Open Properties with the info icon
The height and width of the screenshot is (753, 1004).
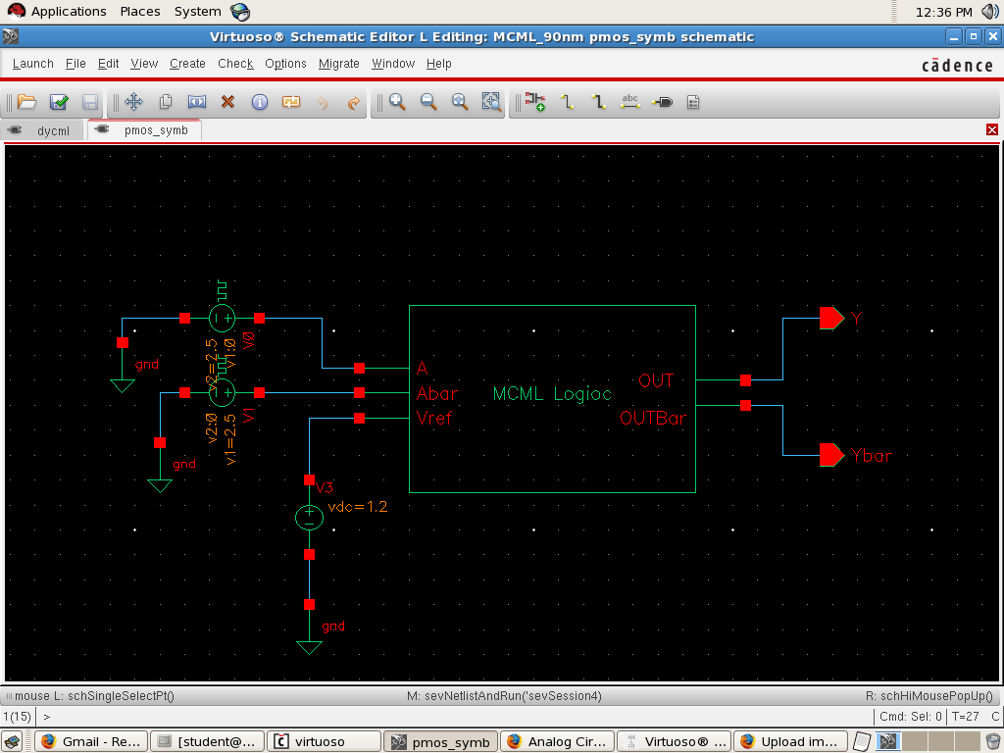pyautogui.click(x=260, y=102)
